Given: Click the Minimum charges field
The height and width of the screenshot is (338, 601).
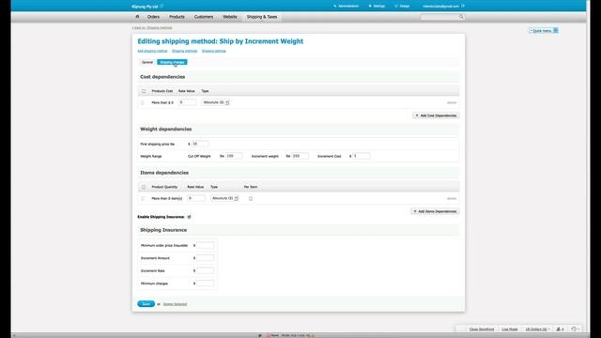Looking at the screenshot, I should 206,284.
